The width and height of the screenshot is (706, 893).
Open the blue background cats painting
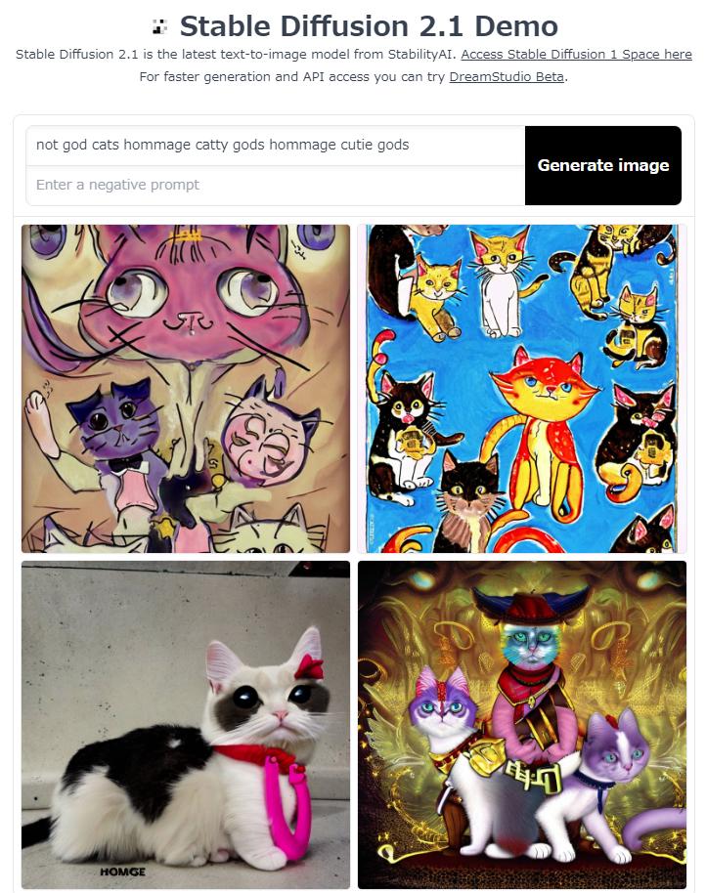tap(522, 389)
